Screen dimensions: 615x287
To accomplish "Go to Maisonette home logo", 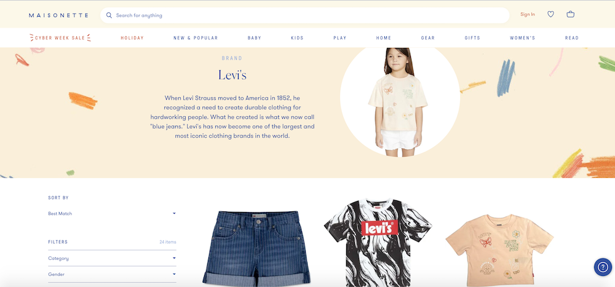I will [59, 15].
